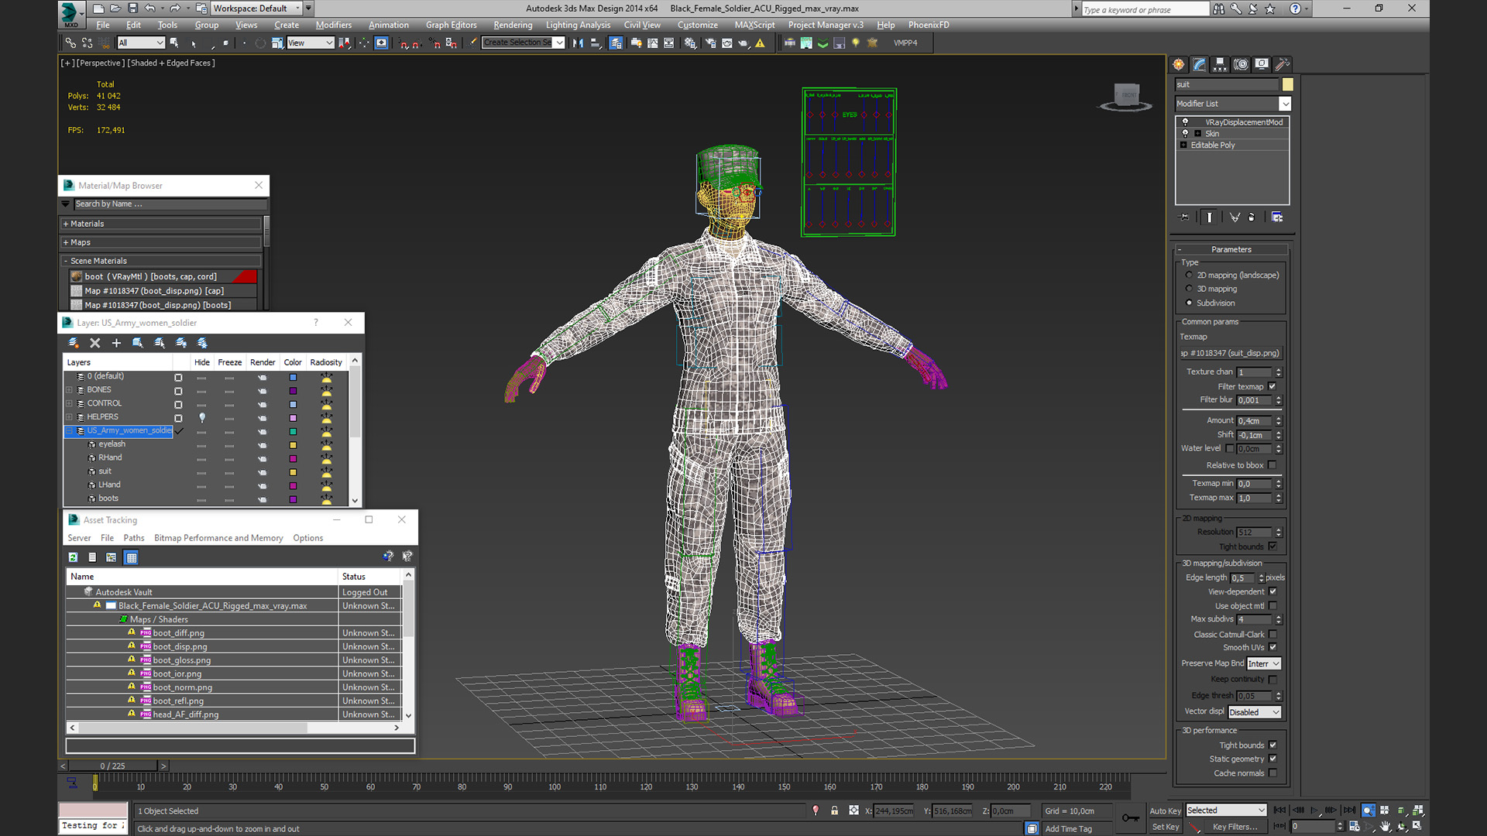Click the Play Animation button
Screen dimensions: 1487x836
click(1314, 810)
